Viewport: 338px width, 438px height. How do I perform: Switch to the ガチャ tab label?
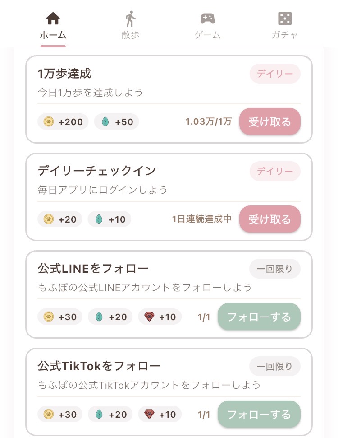click(x=285, y=35)
